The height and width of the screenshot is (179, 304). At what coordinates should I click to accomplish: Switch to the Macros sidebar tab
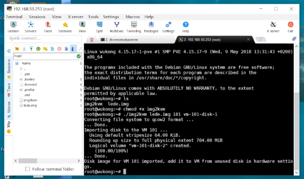[9, 110]
